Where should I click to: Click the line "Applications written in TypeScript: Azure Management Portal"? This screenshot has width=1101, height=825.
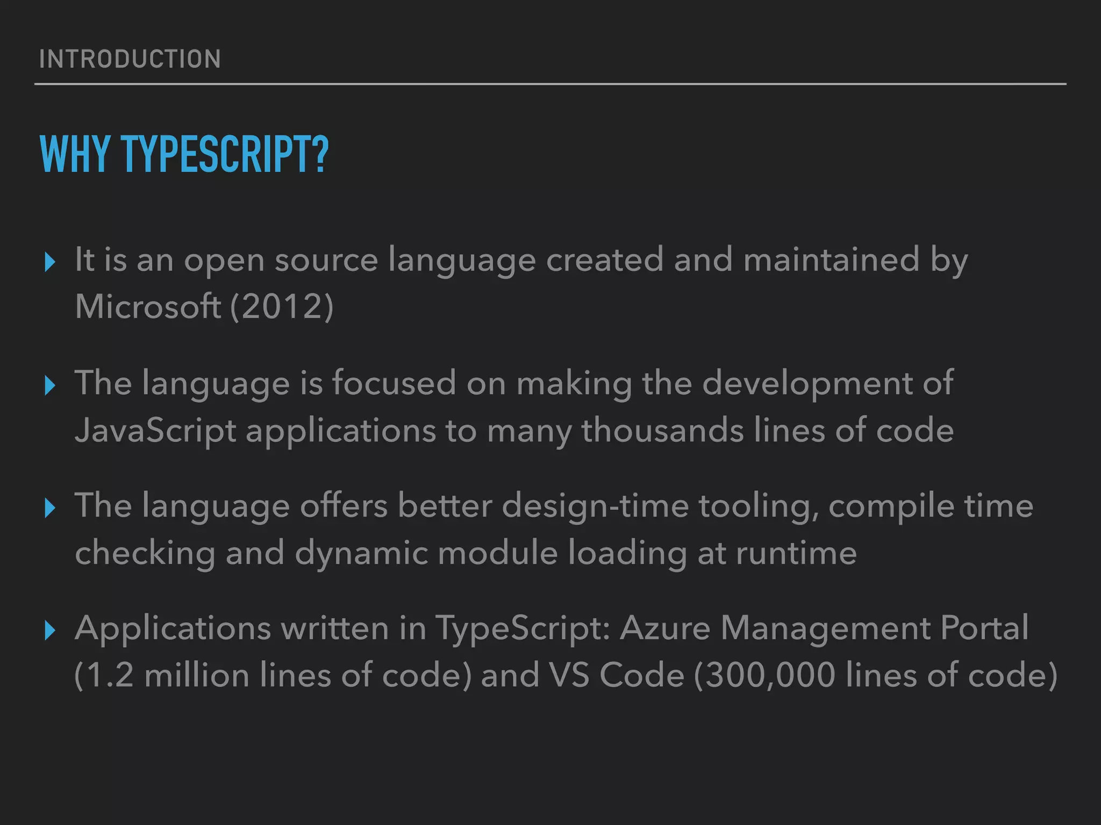click(552, 629)
